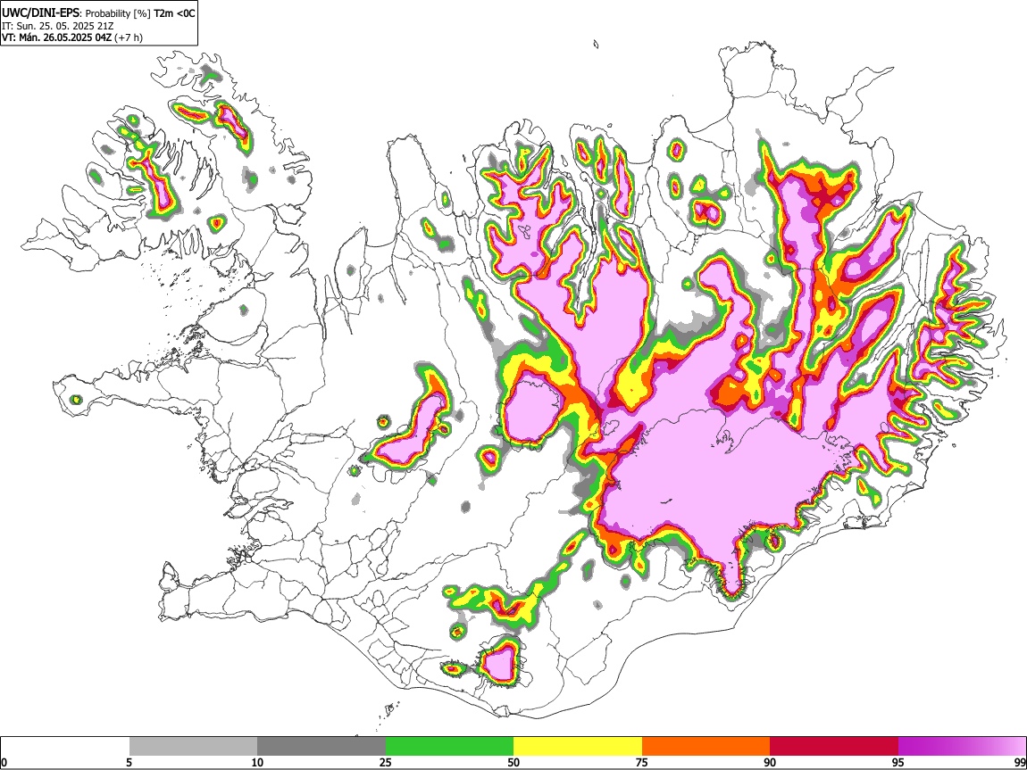Click the '(+7 h)' forecast offset text

tap(129, 37)
